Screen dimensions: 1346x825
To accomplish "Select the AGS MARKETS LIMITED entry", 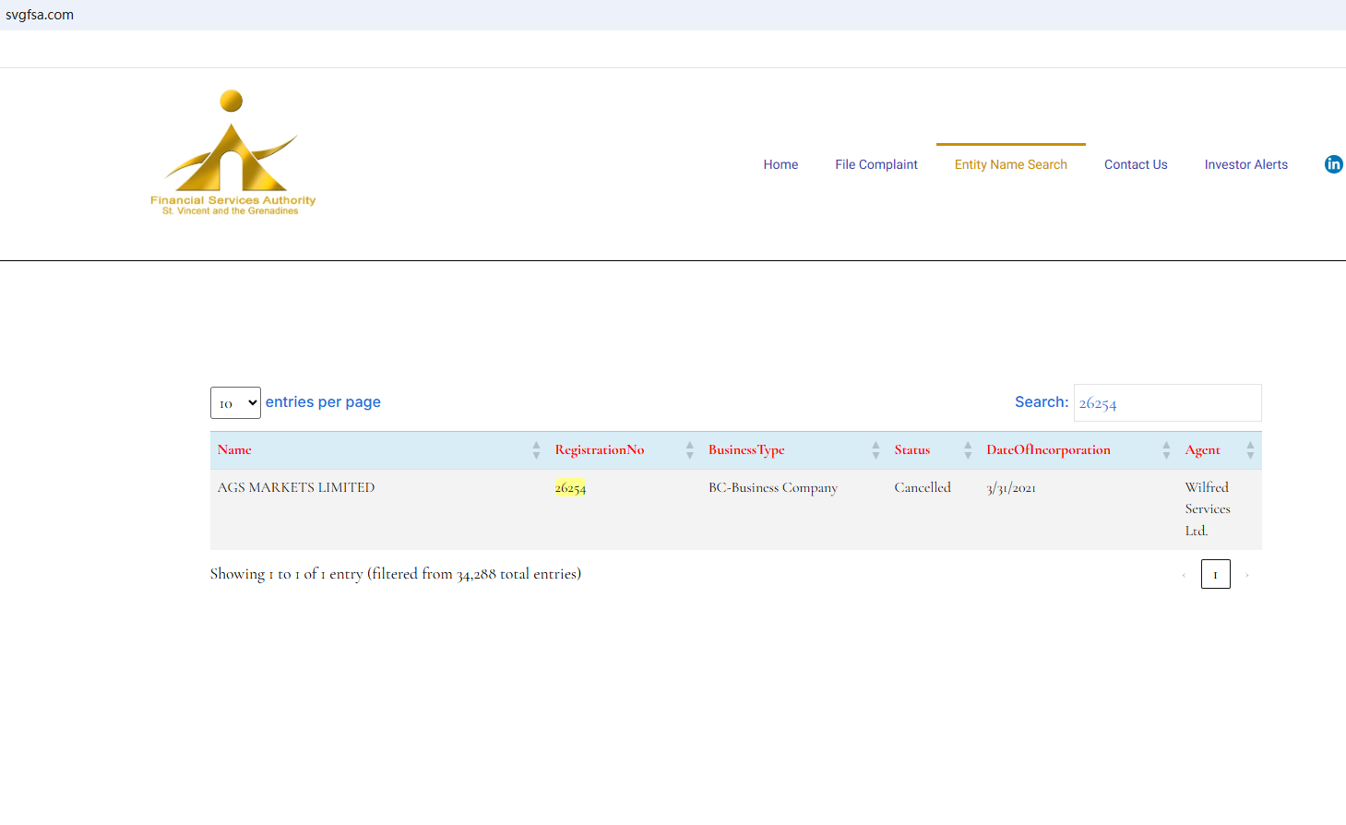I will click(x=296, y=487).
